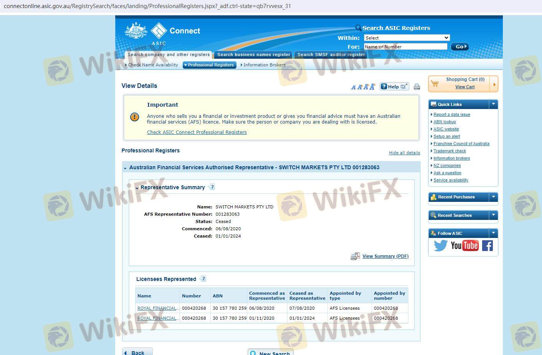Open the Help button
This screenshot has width=542, height=355.
(x=394, y=87)
